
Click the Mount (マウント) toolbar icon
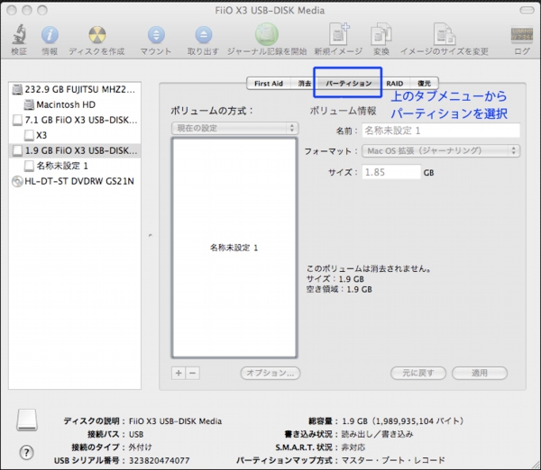156,35
